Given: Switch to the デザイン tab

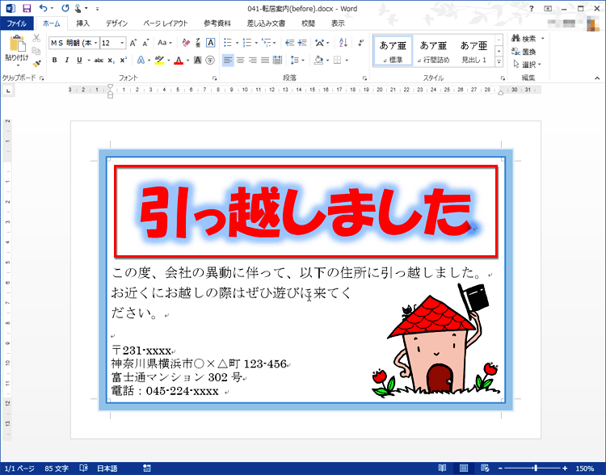Looking at the screenshot, I should 116,23.
